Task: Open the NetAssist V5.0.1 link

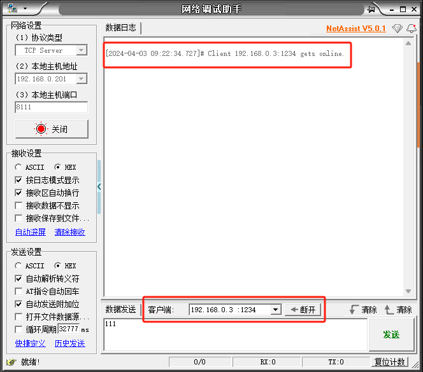Action: pos(355,29)
